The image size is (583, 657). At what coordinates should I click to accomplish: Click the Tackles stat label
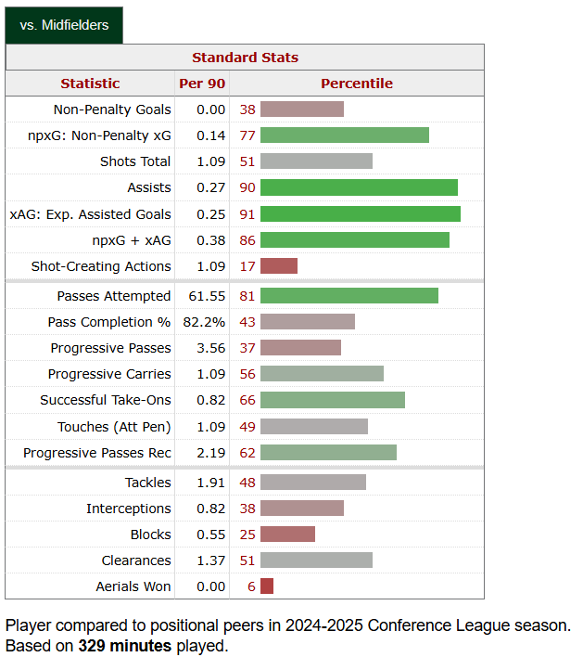tap(147, 483)
